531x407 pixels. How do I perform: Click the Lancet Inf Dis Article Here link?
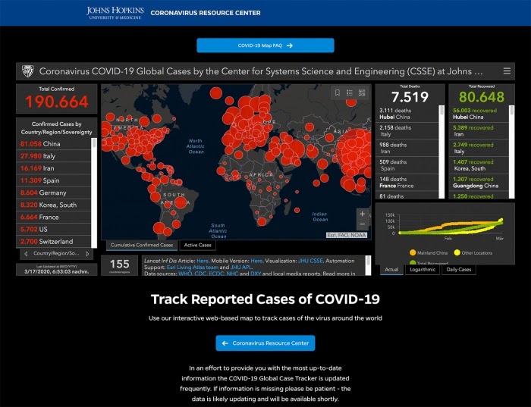pos(203,261)
